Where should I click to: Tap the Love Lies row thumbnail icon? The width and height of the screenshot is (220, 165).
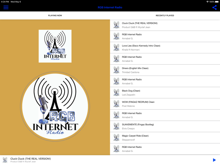(116, 47)
